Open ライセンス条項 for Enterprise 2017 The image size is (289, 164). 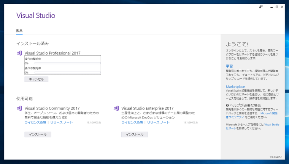[132, 122]
